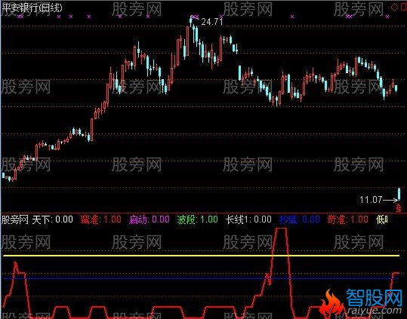Viewport: 407px width, 319px height.
Task: Click the yellow horizontal threshold line
Action: (201, 256)
